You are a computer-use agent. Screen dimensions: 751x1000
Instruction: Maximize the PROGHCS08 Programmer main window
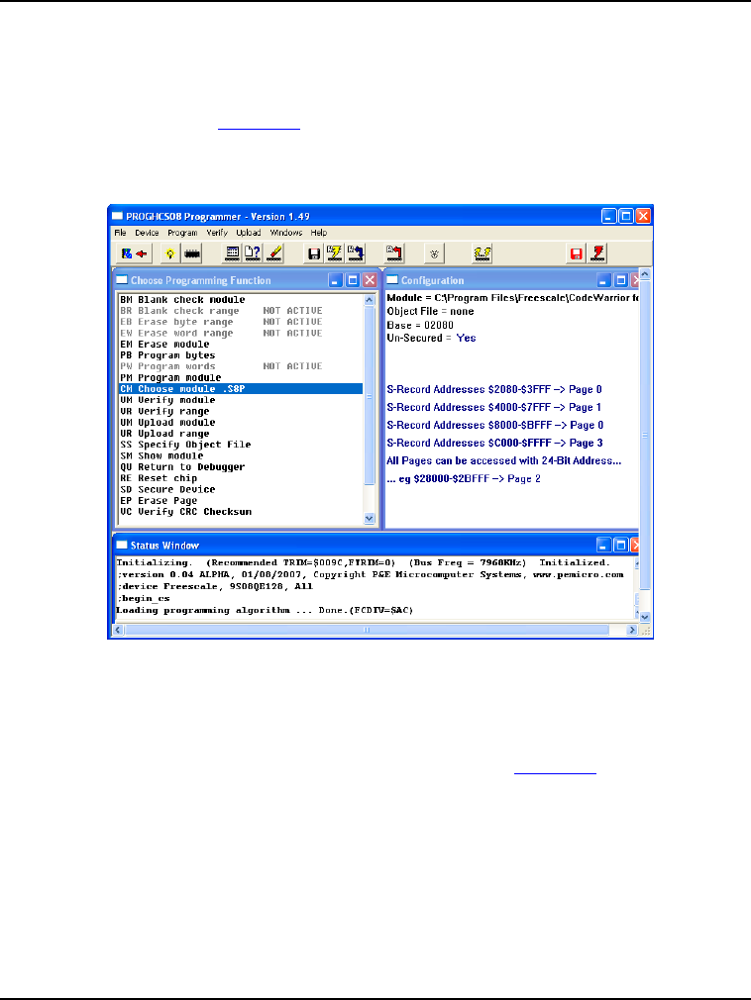tap(626, 216)
